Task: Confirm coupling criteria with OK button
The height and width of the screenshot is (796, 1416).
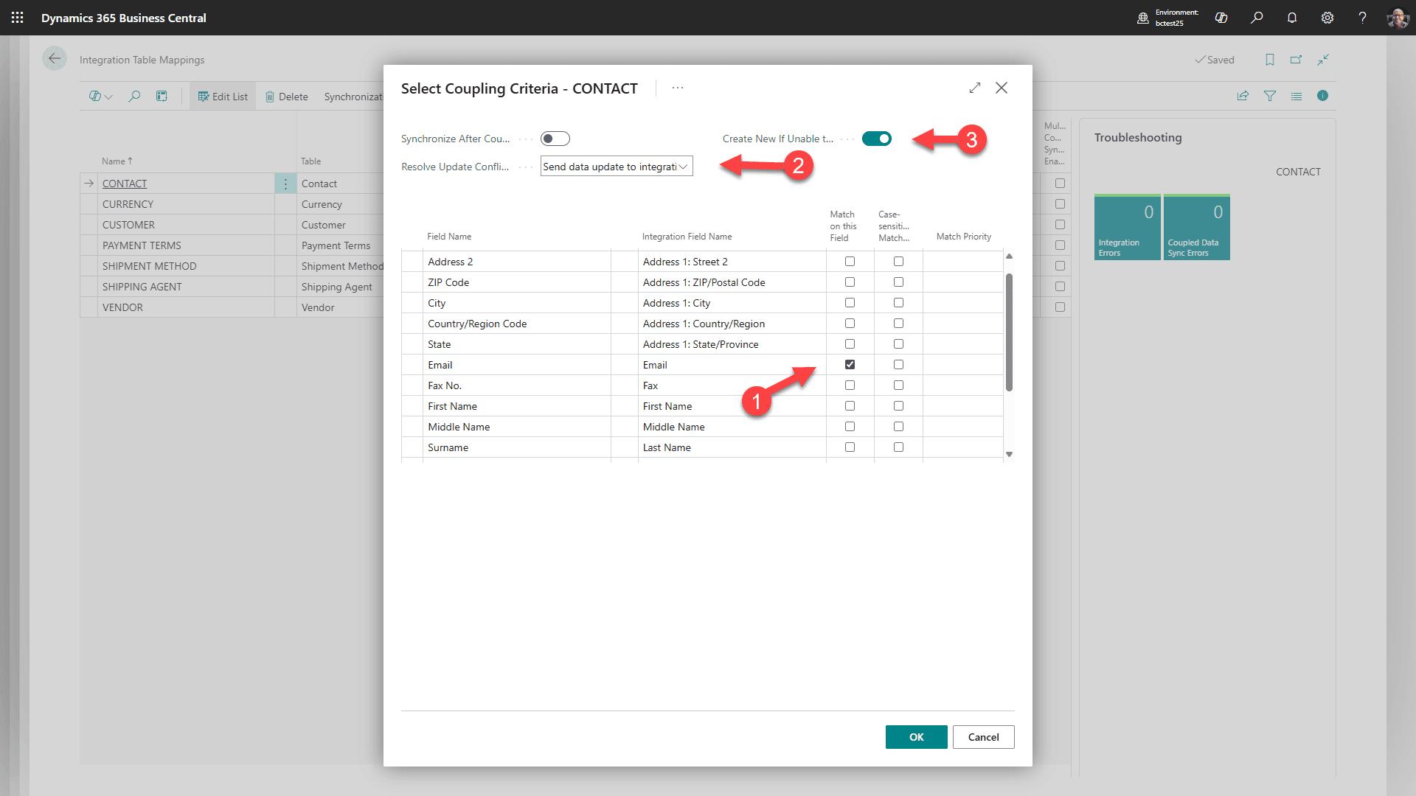Action: tap(916, 736)
